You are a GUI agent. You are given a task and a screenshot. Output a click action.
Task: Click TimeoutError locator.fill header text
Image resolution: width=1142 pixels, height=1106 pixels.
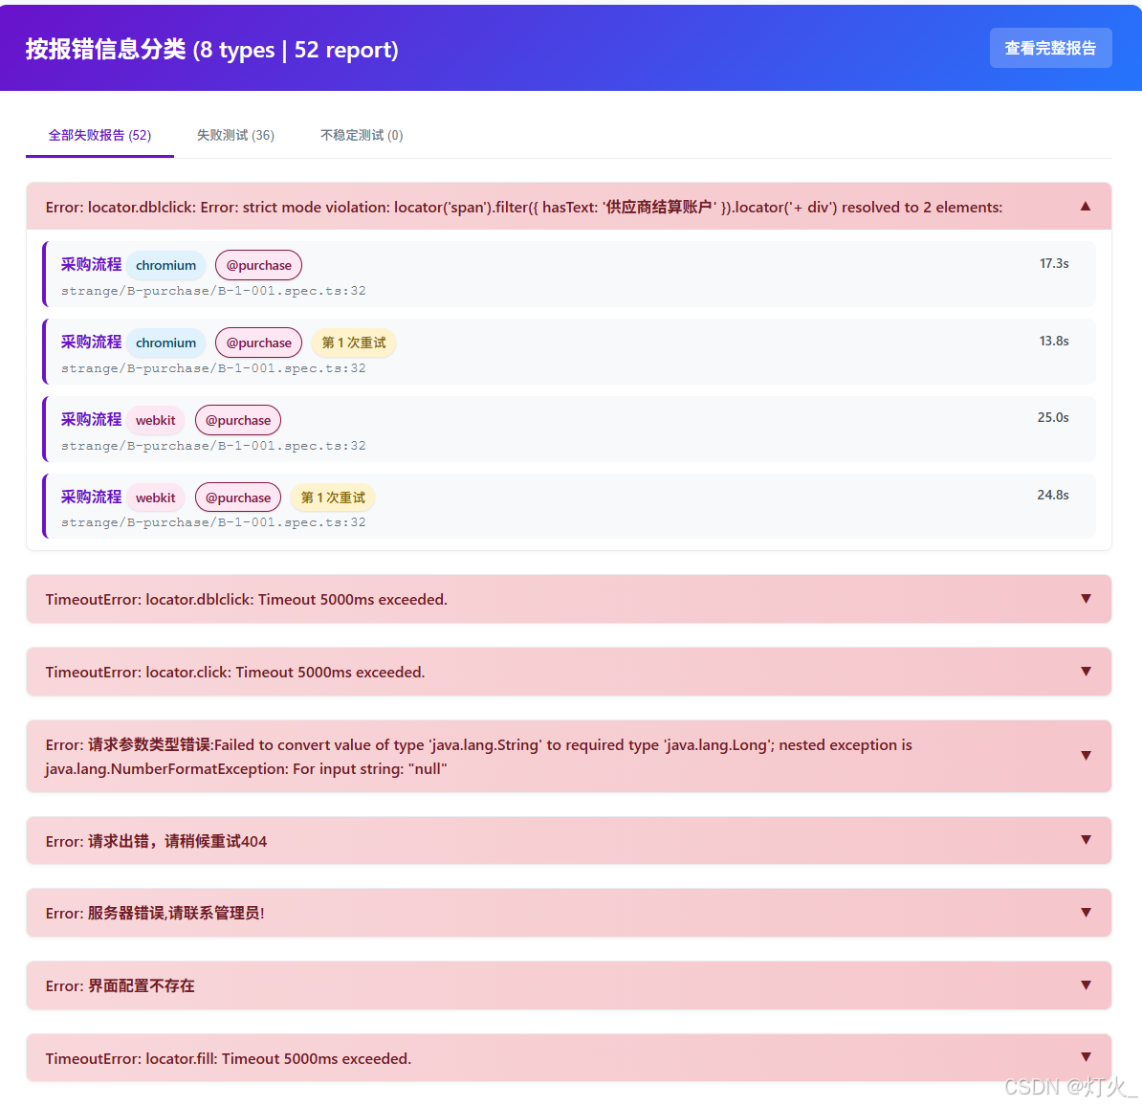[228, 1059]
